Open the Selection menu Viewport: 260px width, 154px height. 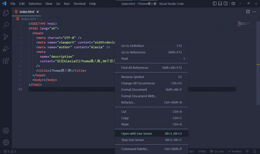(35, 4)
